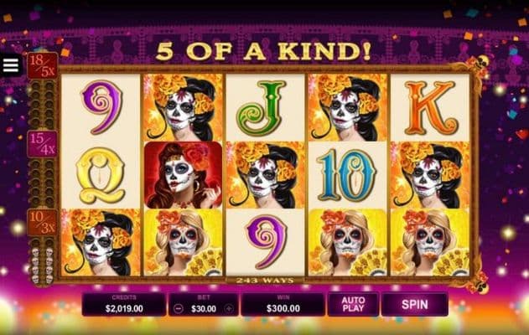Select the 15/4x multiplier marker
This screenshot has height=335, width=529.
click(x=43, y=144)
